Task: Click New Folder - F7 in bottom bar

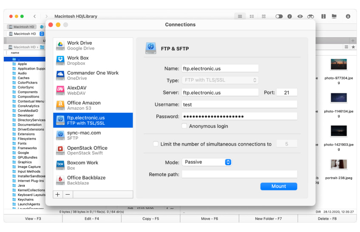Action: click(268, 218)
